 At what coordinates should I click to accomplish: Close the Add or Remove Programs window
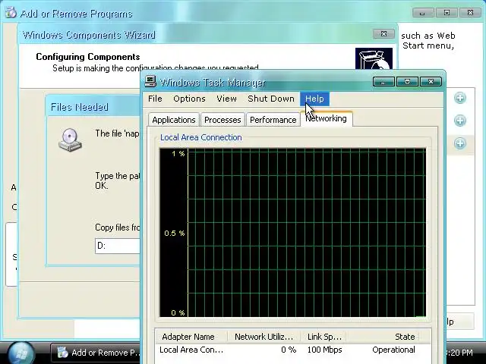point(470,13)
